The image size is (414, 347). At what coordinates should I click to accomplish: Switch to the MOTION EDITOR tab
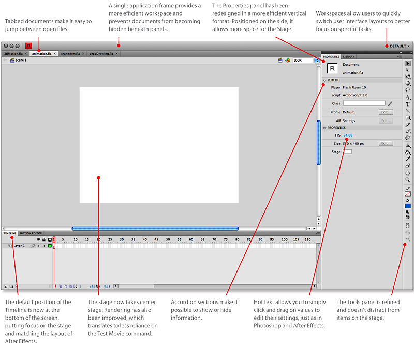[31, 233]
